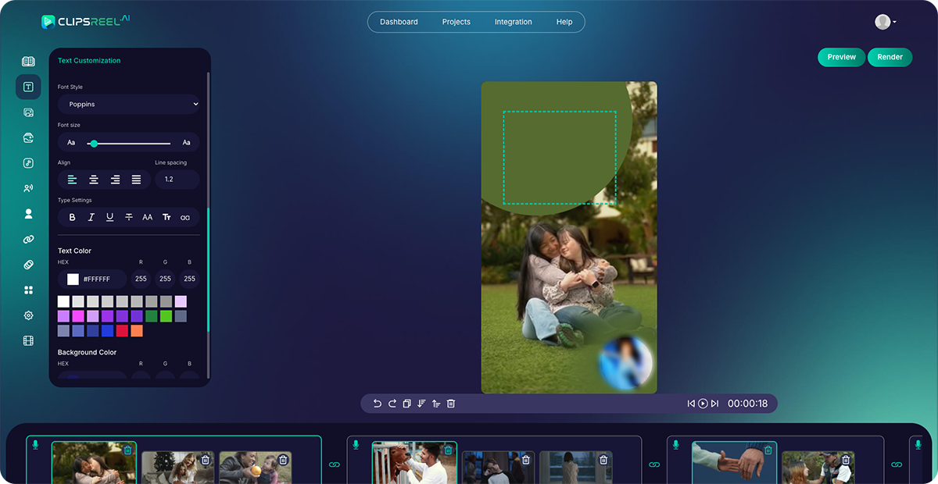Image resolution: width=938 pixels, height=484 pixels.
Task: Open the Text tool in sidebar
Action: point(28,87)
